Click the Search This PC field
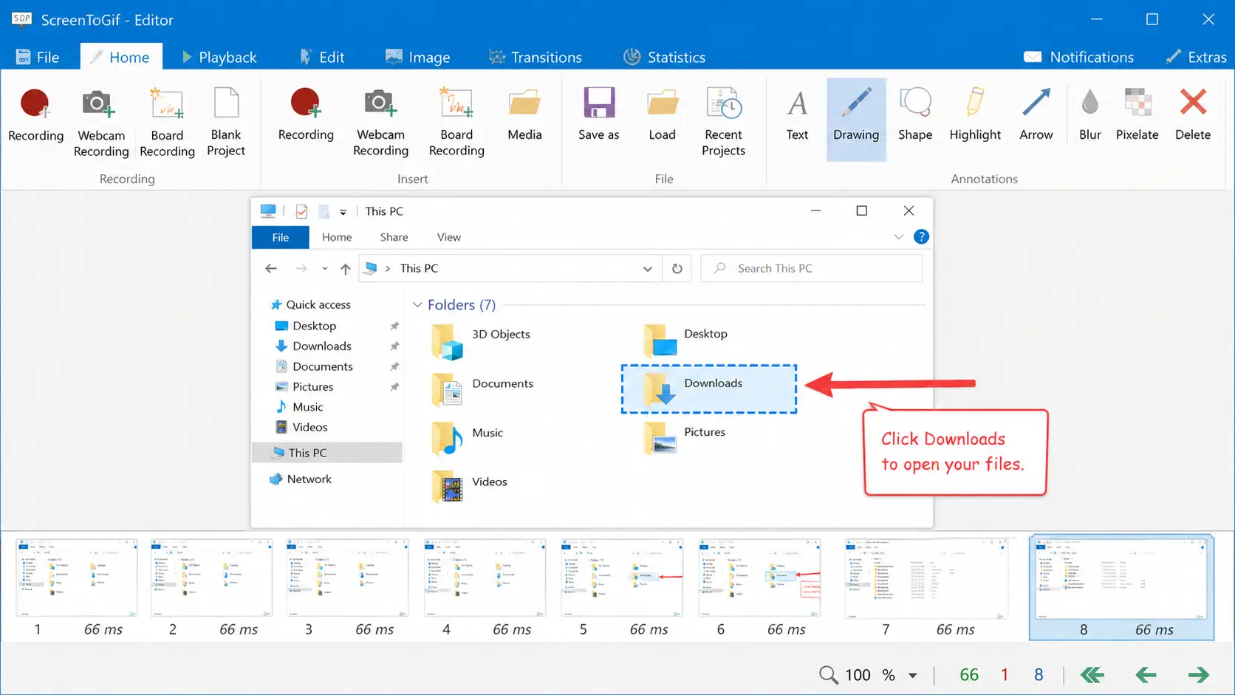 [811, 269]
